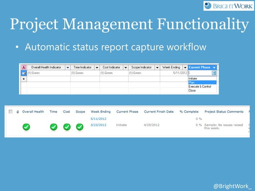Click the @BrightWork_ handle text
Image resolution: width=255 pixels, height=191 pixels.
(x=232, y=186)
